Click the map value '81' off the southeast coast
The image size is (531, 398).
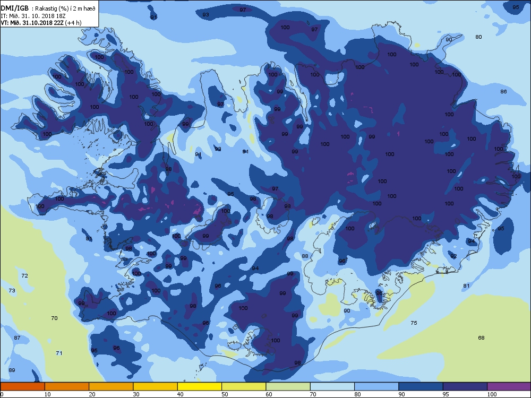point(466,286)
